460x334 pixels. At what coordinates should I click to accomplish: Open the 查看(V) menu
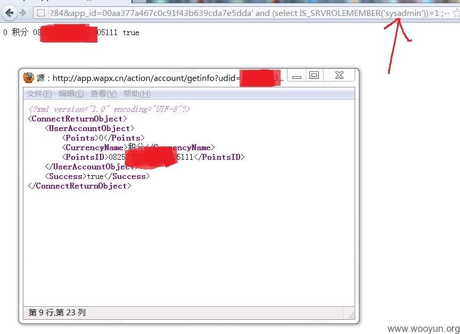pos(104,94)
